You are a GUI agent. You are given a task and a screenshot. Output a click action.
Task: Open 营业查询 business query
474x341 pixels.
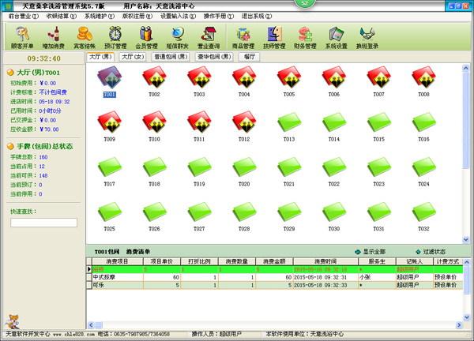click(209, 36)
